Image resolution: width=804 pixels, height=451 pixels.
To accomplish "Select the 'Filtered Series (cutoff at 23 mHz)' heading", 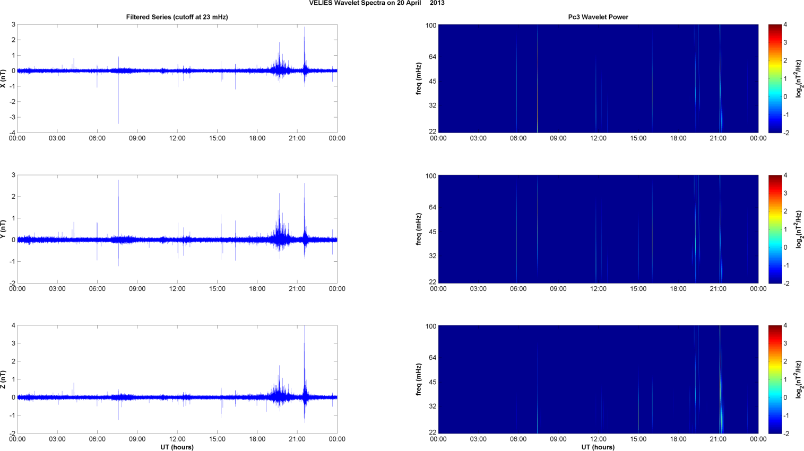I will click(177, 17).
